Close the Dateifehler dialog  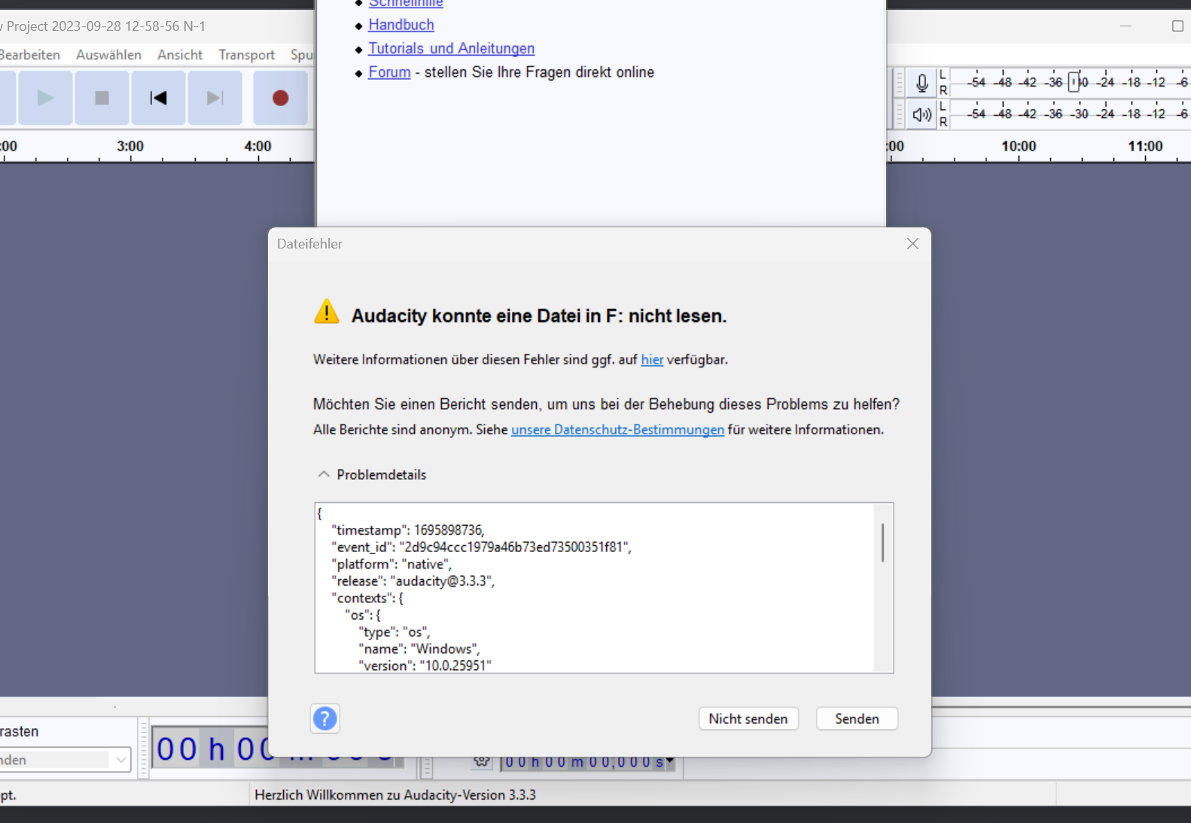pos(912,244)
